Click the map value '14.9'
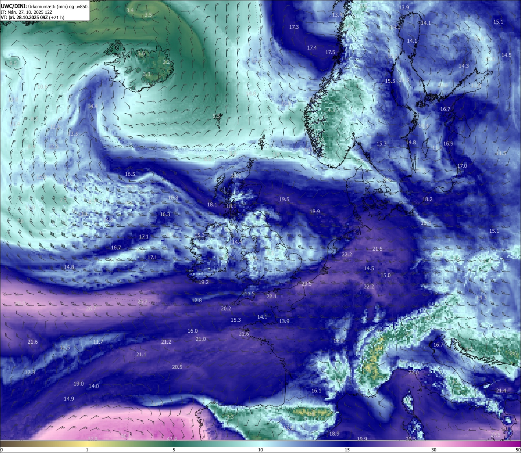The width and height of the screenshot is (521, 453). (x=69, y=399)
